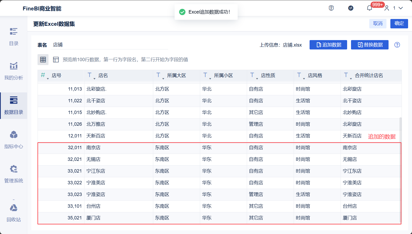
Task: Click the 所属大区 column header
Action: [177, 75]
